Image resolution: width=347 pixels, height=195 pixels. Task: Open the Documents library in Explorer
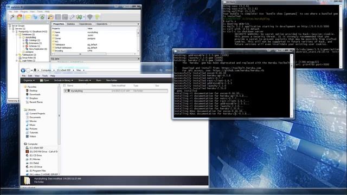[x=35, y=118]
